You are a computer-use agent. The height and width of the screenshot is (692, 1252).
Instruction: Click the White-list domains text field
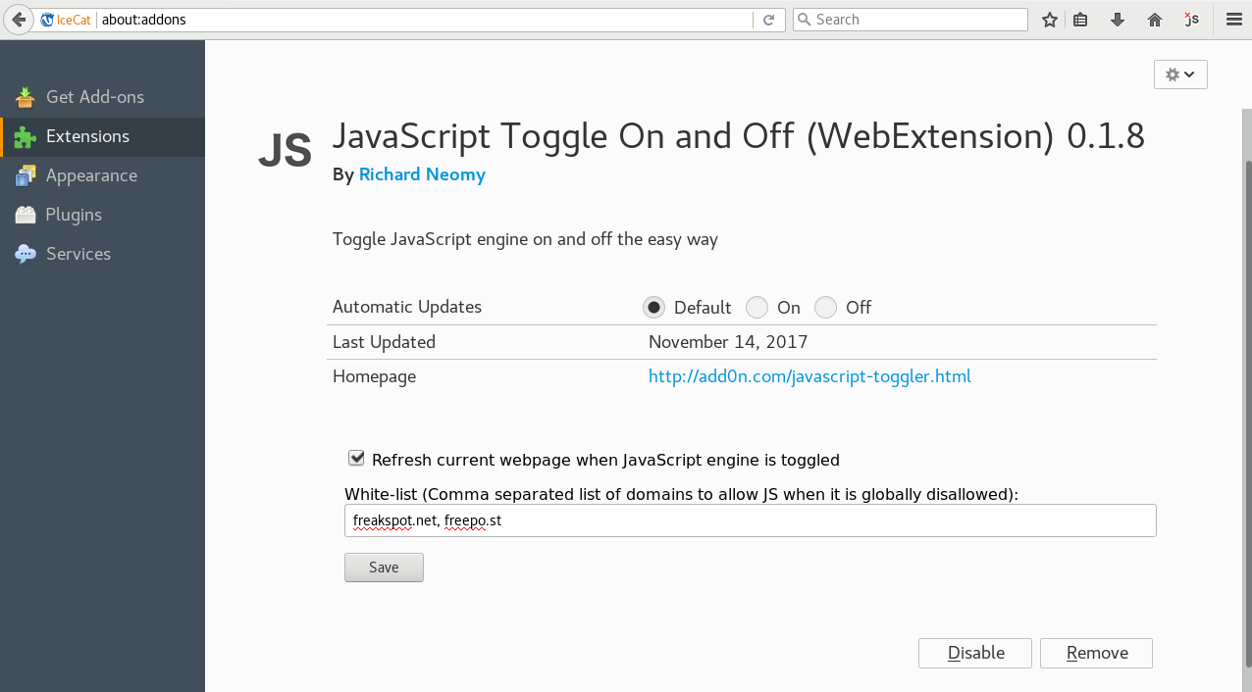(750, 520)
